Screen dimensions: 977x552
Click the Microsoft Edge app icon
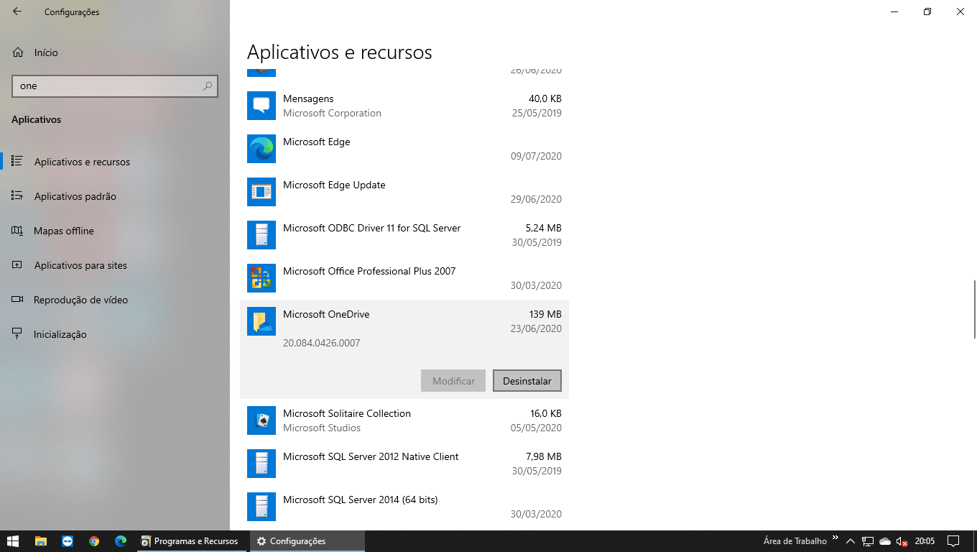[261, 149]
